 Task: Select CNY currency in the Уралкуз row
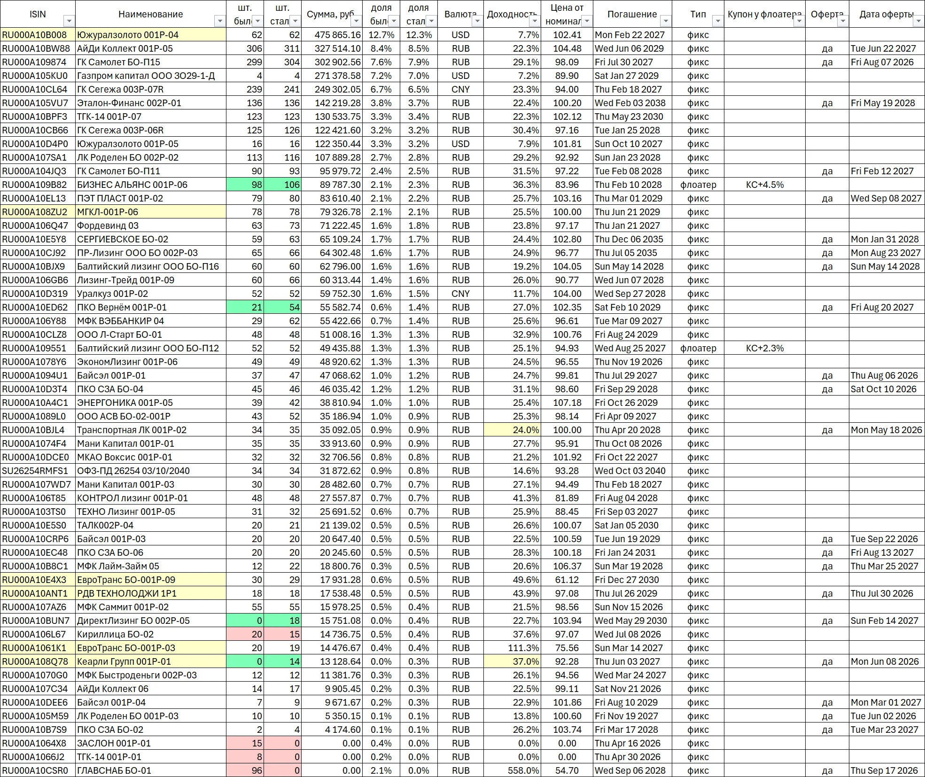coord(460,294)
